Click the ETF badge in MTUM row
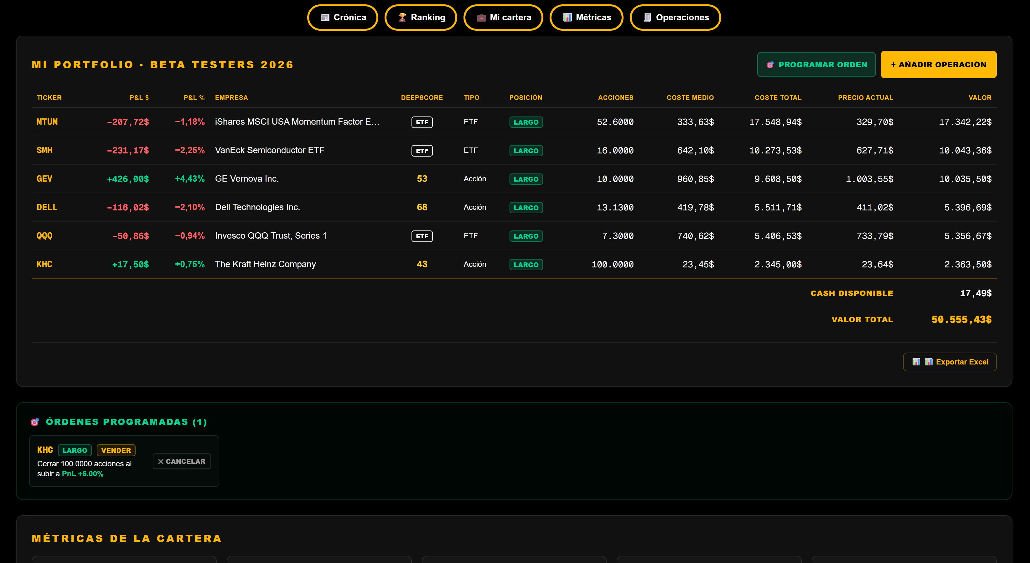The height and width of the screenshot is (563, 1030). point(422,122)
